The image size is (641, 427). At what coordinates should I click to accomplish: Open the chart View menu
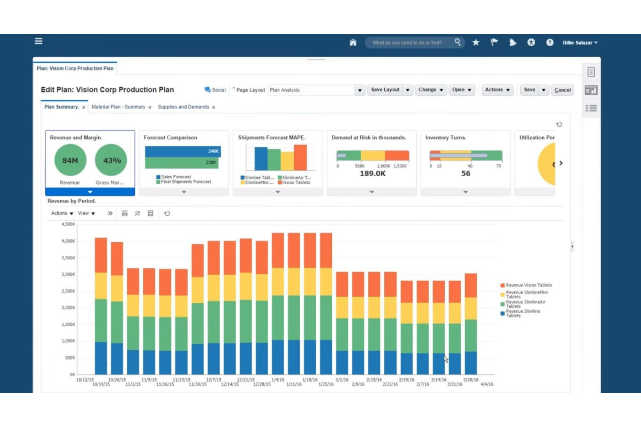(86, 213)
